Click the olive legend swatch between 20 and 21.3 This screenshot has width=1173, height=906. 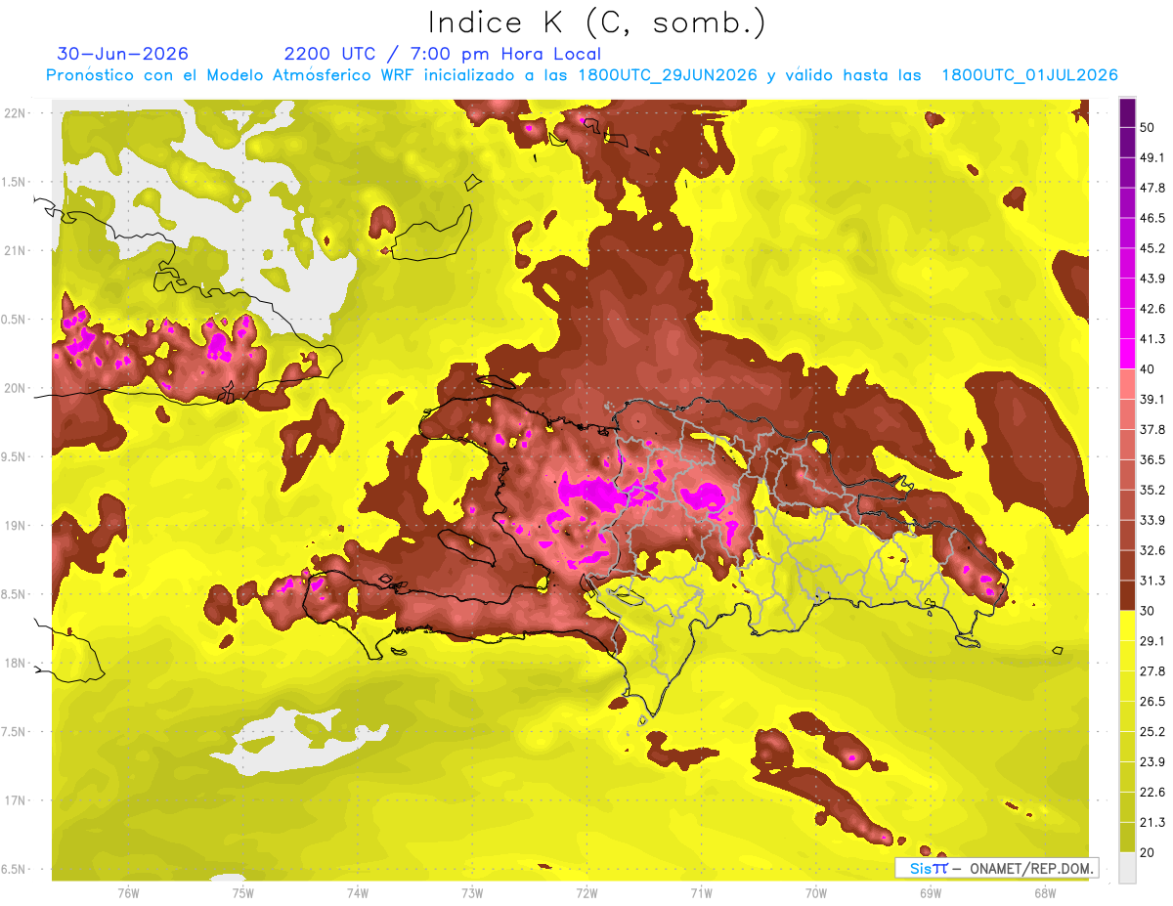click(1128, 838)
